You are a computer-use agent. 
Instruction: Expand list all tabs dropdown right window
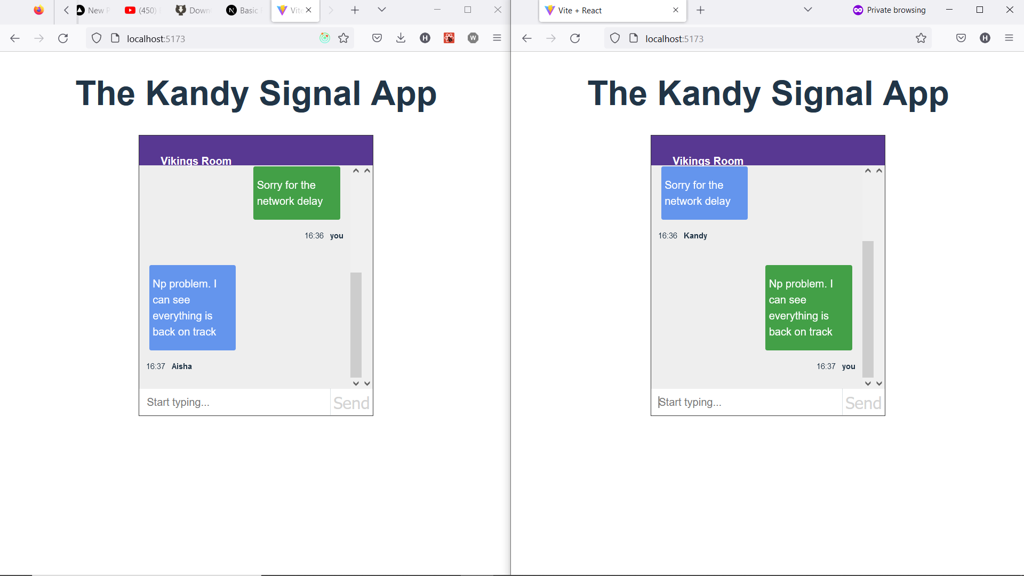(808, 10)
